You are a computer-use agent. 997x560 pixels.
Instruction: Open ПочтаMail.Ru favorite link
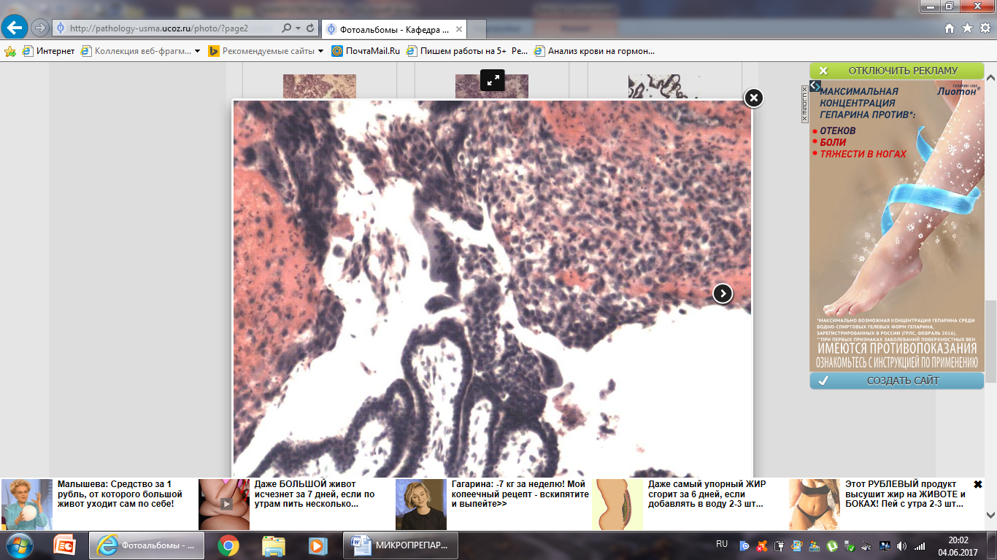[x=366, y=51]
